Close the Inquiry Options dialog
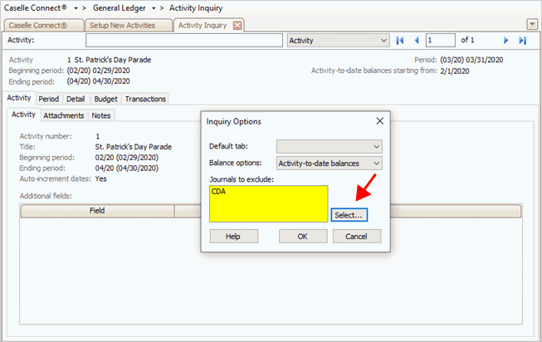The height and width of the screenshot is (342, 542). [379, 121]
